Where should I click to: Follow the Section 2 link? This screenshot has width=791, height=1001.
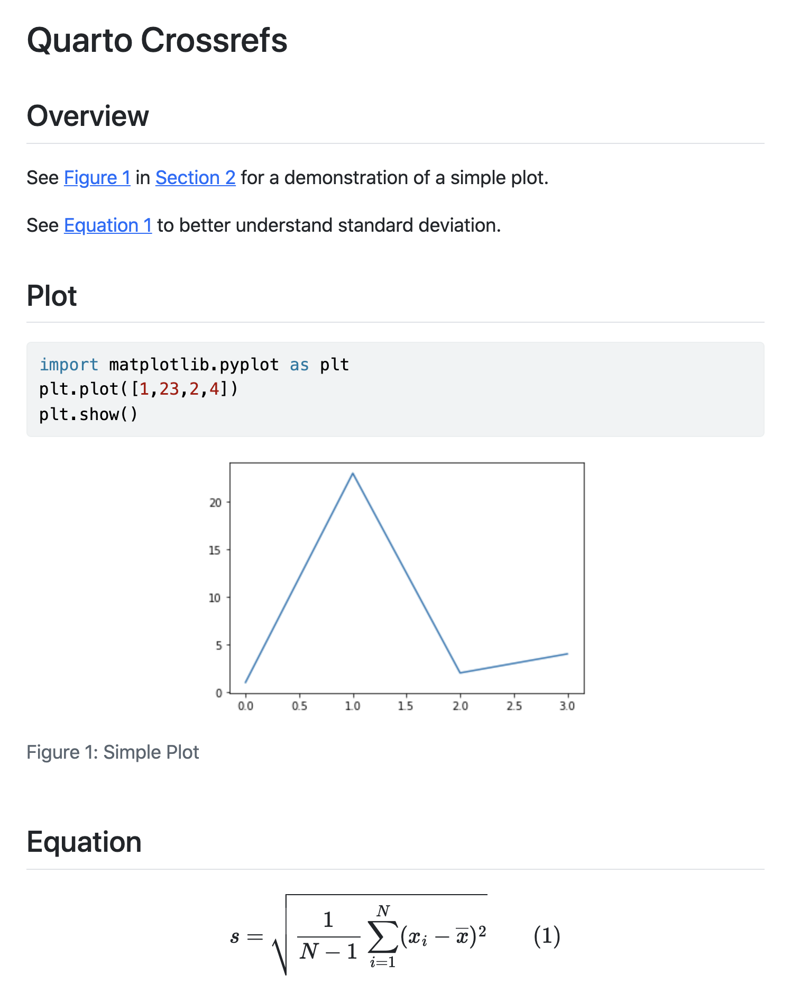point(195,178)
